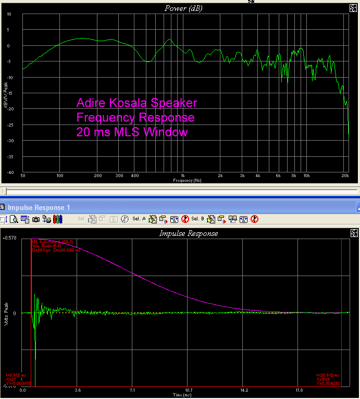Click corner icon of Impulse Response graph
360x399 pixels.
[353, 233]
